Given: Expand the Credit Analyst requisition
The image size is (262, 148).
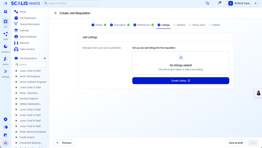Looking at the screenshot, I should [x=16, y=137].
